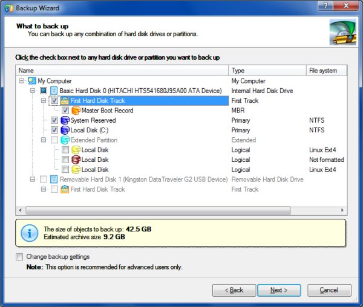
Task: Click the 9.2 GB archive size value
Action: click(x=114, y=237)
